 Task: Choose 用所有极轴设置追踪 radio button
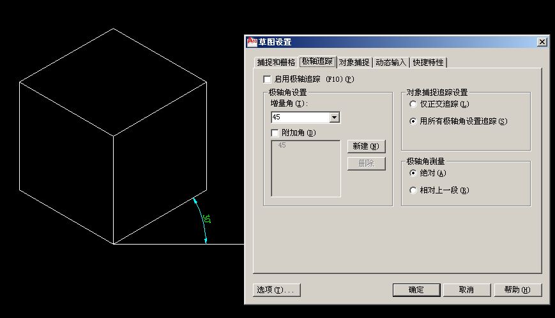[413, 121]
